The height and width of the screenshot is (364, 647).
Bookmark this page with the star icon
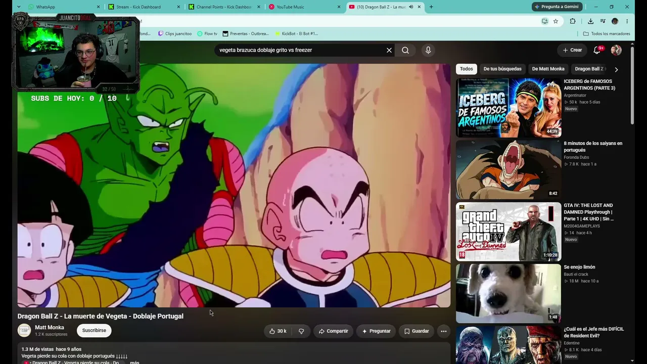[x=556, y=21]
